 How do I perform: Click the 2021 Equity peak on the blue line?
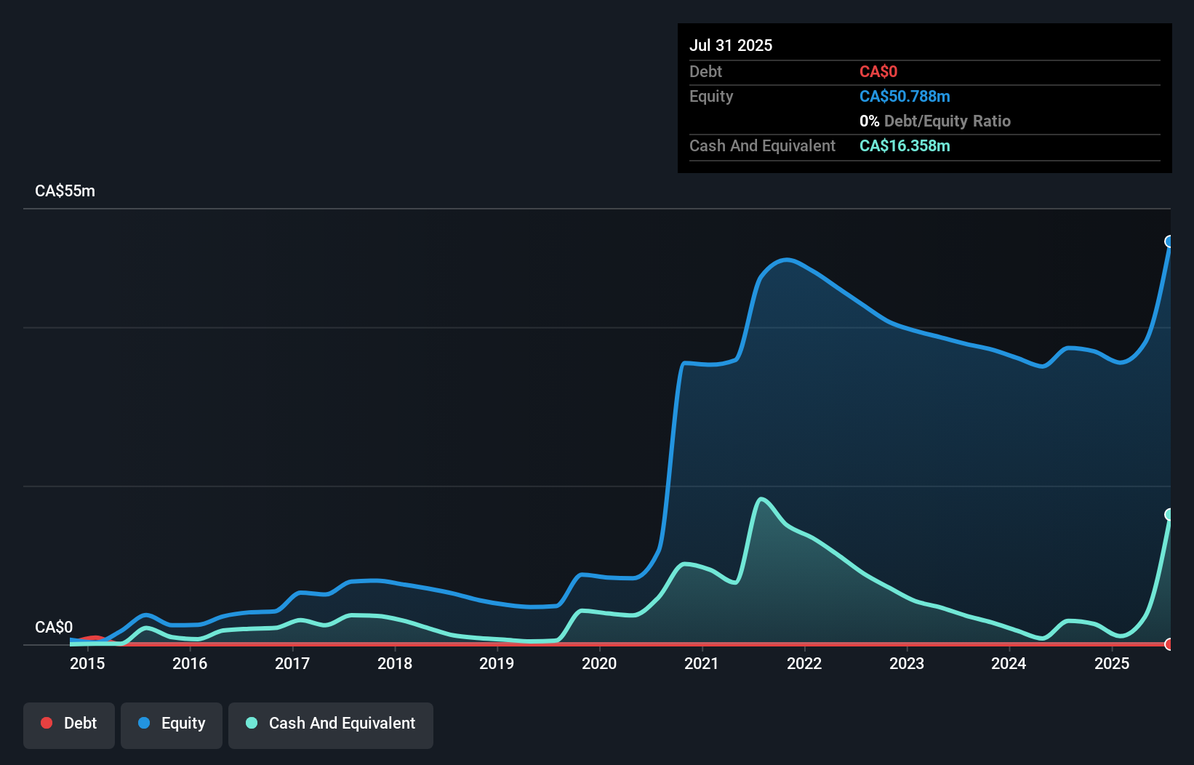(785, 260)
